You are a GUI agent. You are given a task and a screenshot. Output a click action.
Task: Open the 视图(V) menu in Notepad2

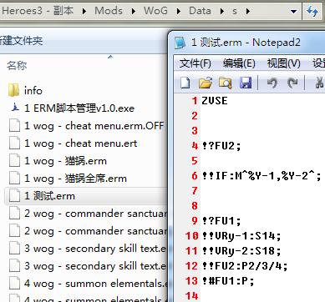[x=284, y=63]
